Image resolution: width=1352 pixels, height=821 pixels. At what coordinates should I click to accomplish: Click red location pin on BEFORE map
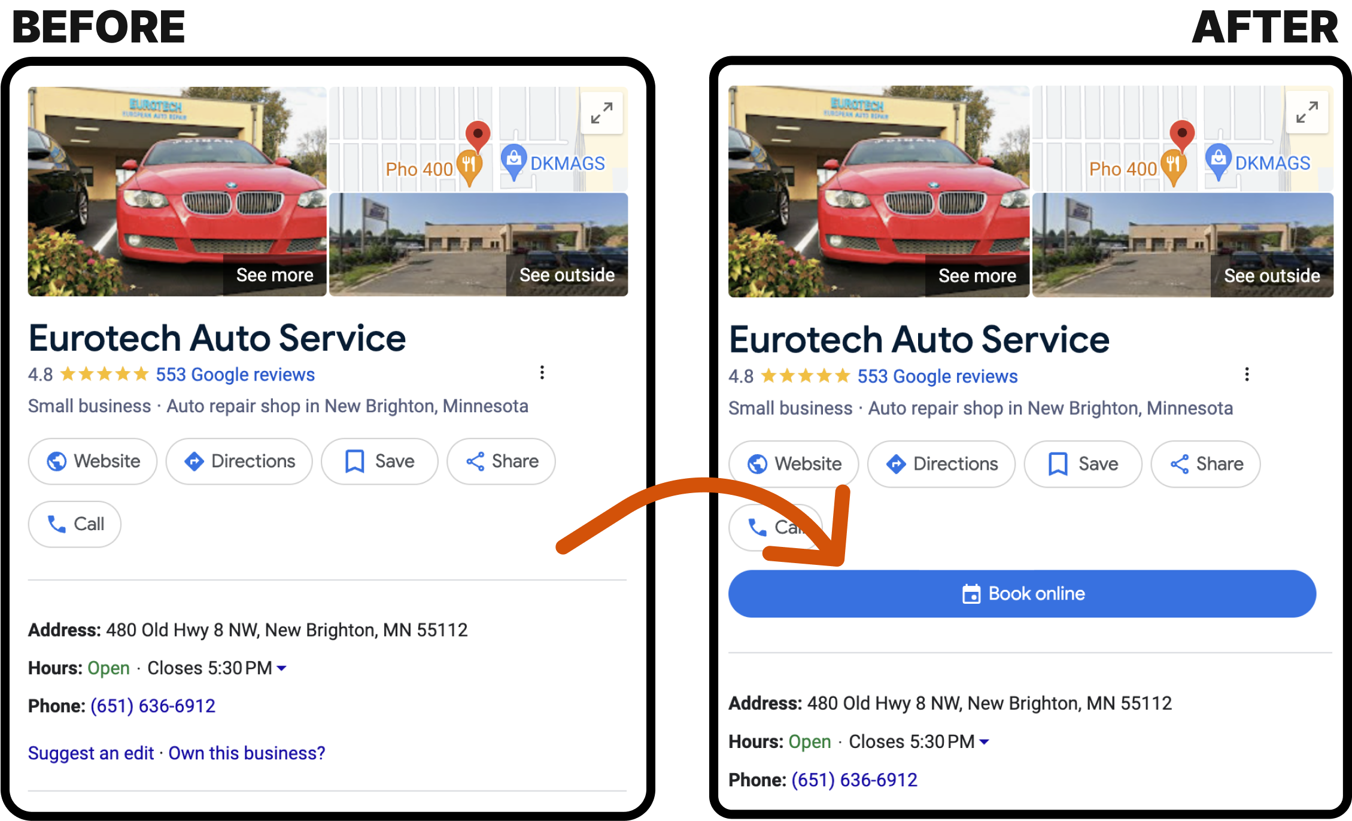tap(478, 136)
